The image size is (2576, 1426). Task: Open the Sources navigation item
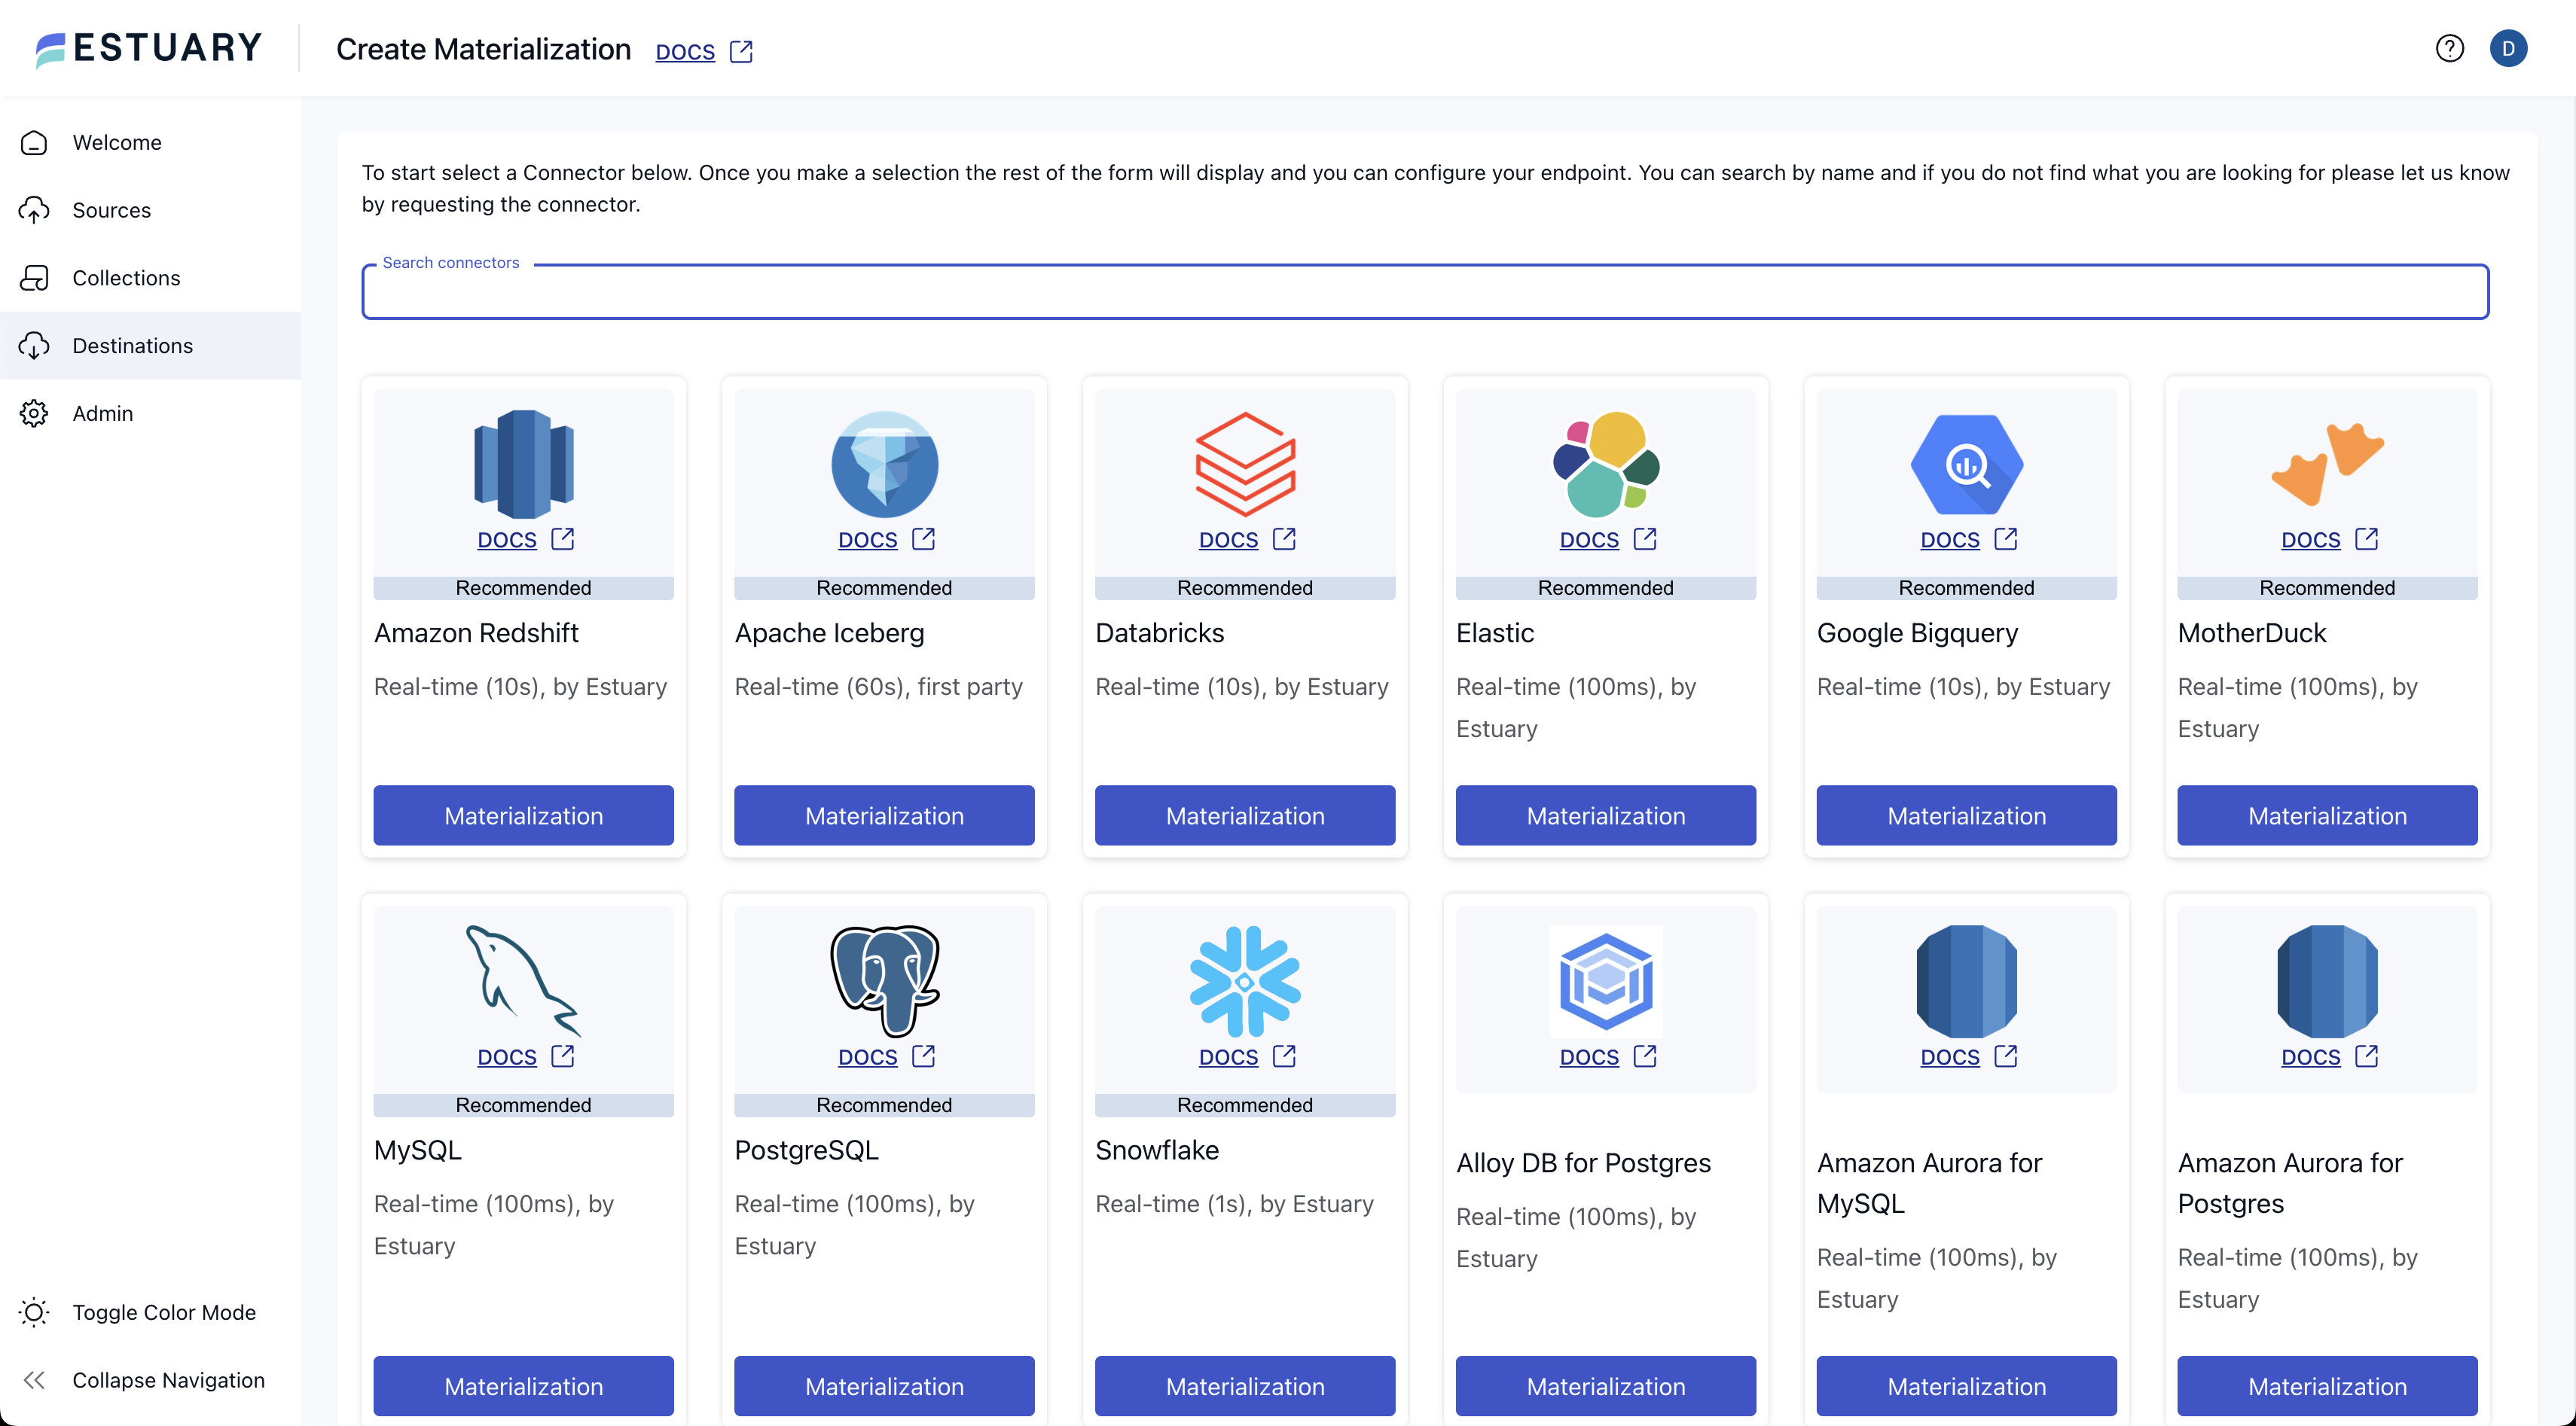111,210
